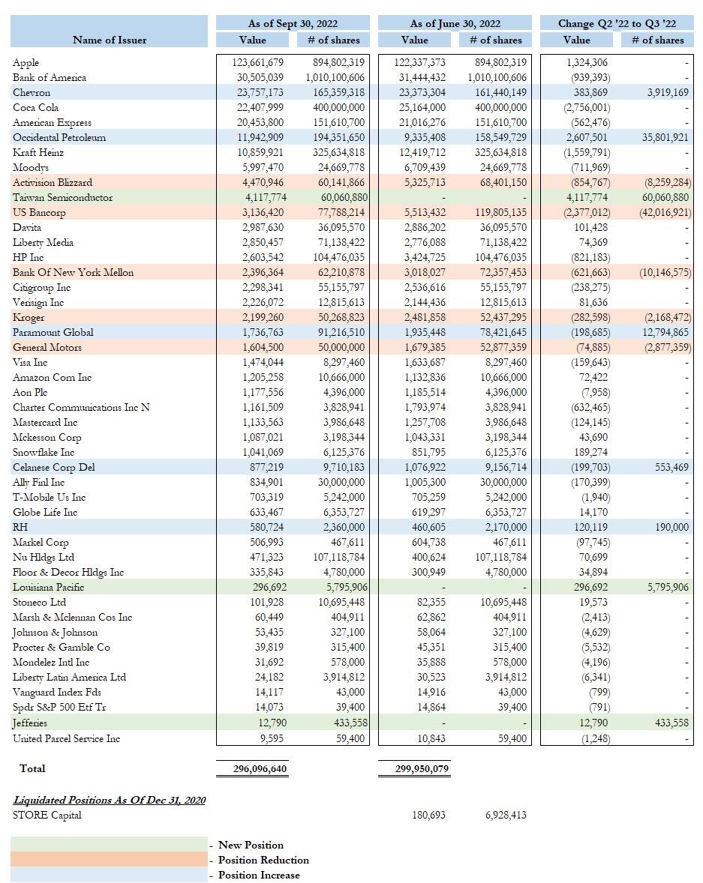Screen dimensions: 703x883
Task: Select the 'Ally Finl Inc' issuer name
Action: click(38, 483)
